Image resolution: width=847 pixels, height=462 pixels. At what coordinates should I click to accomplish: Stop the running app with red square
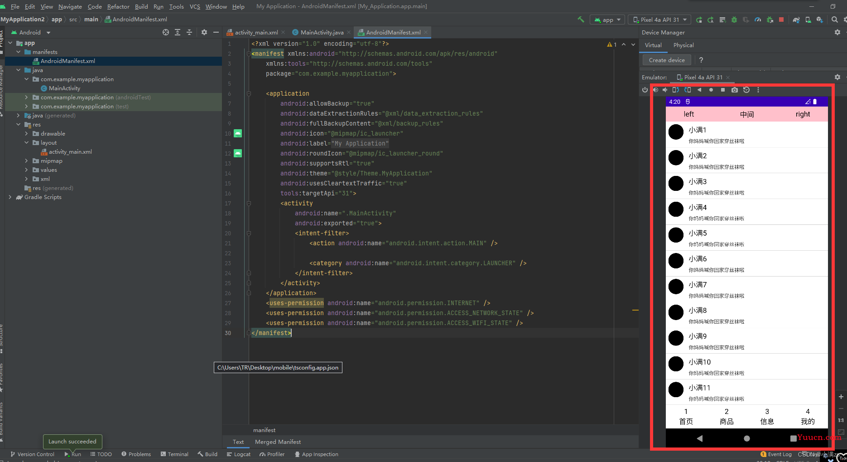[x=781, y=19]
